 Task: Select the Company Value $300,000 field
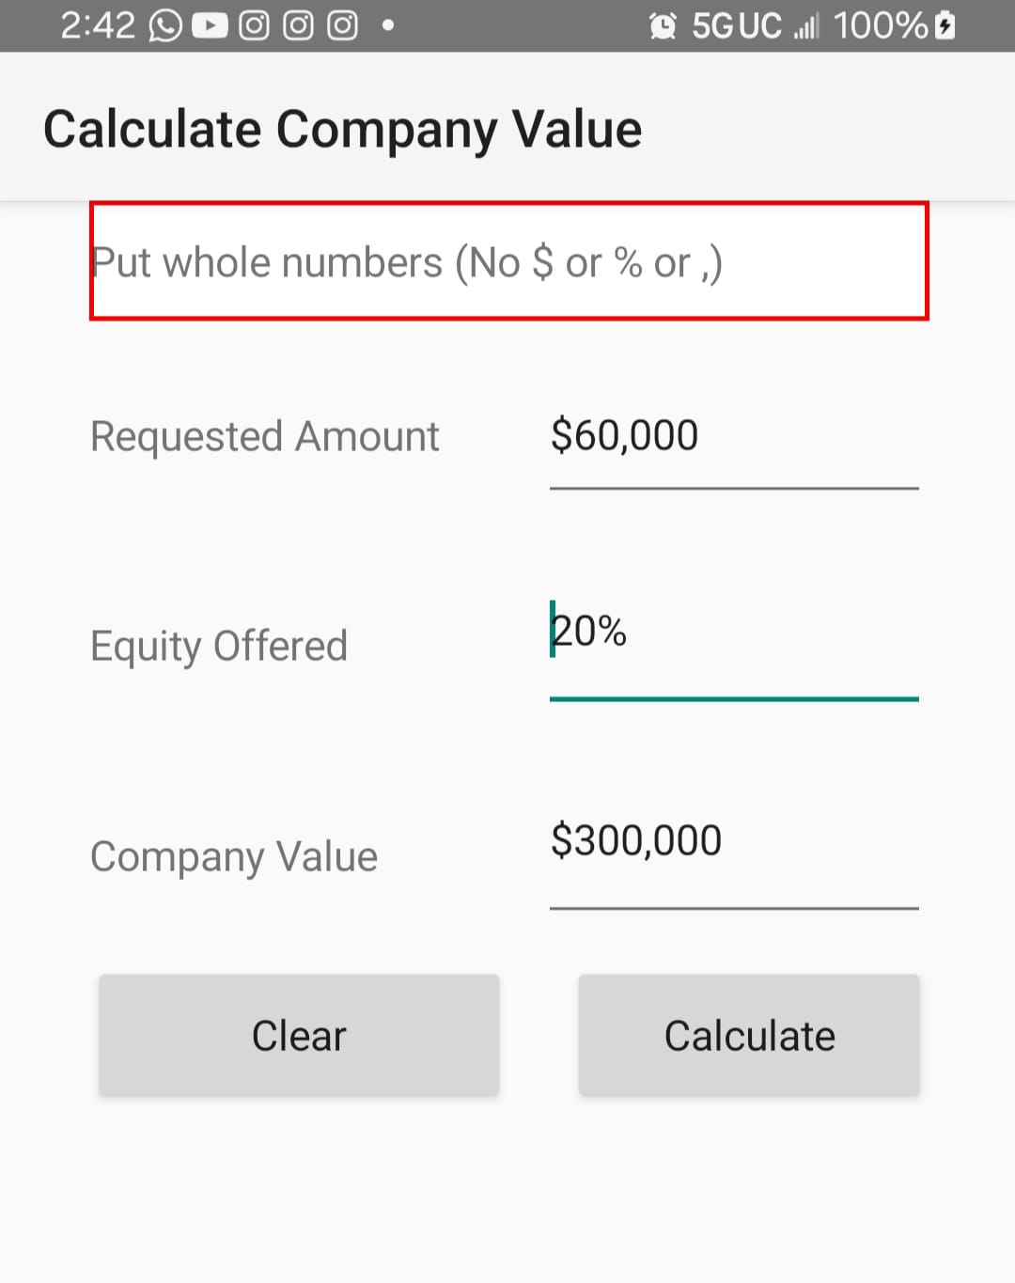coord(733,841)
